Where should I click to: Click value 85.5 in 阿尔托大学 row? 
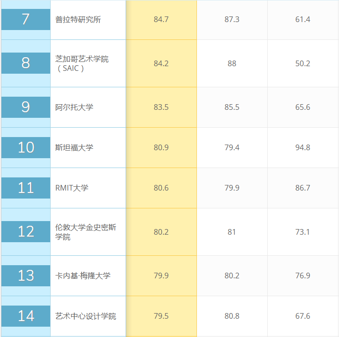(232, 107)
